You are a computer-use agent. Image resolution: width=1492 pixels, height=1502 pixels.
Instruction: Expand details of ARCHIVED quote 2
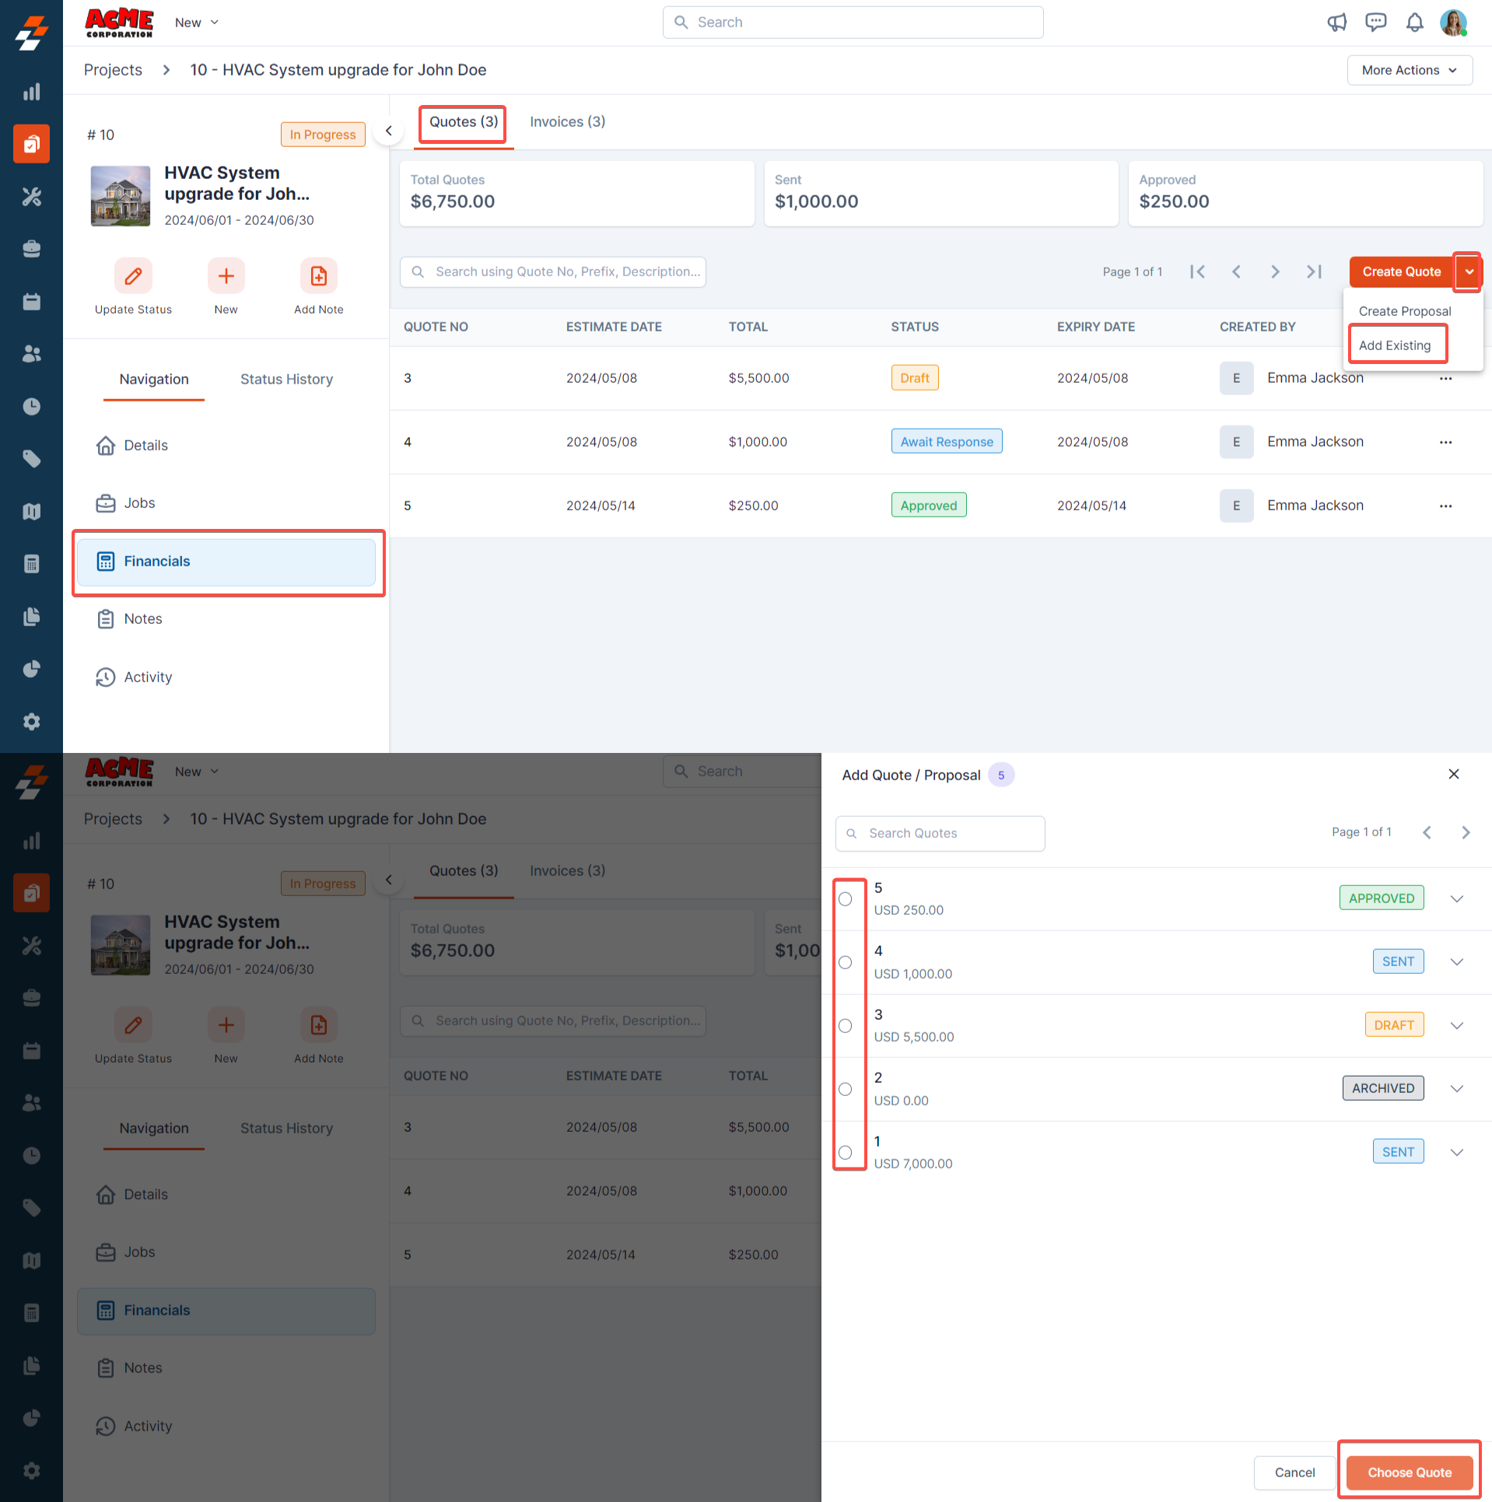tap(1457, 1089)
